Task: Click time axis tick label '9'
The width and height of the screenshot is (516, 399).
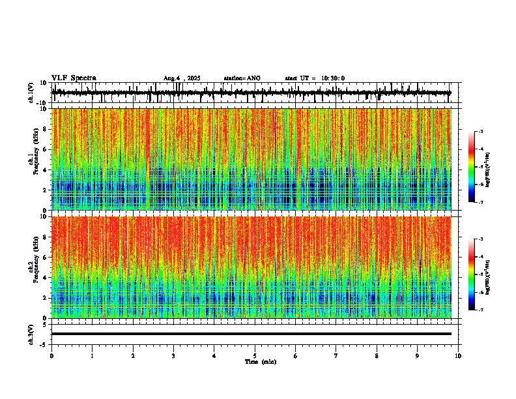Action: pyautogui.click(x=417, y=356)
